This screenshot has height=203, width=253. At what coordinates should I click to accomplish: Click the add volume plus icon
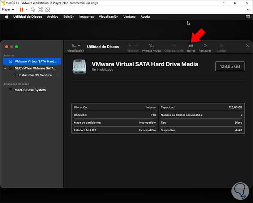coord(129,45)
